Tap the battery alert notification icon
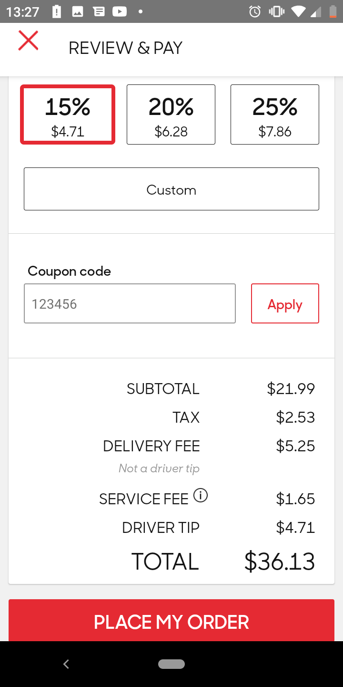Screen dimensions: 343x687 [57, 12]
